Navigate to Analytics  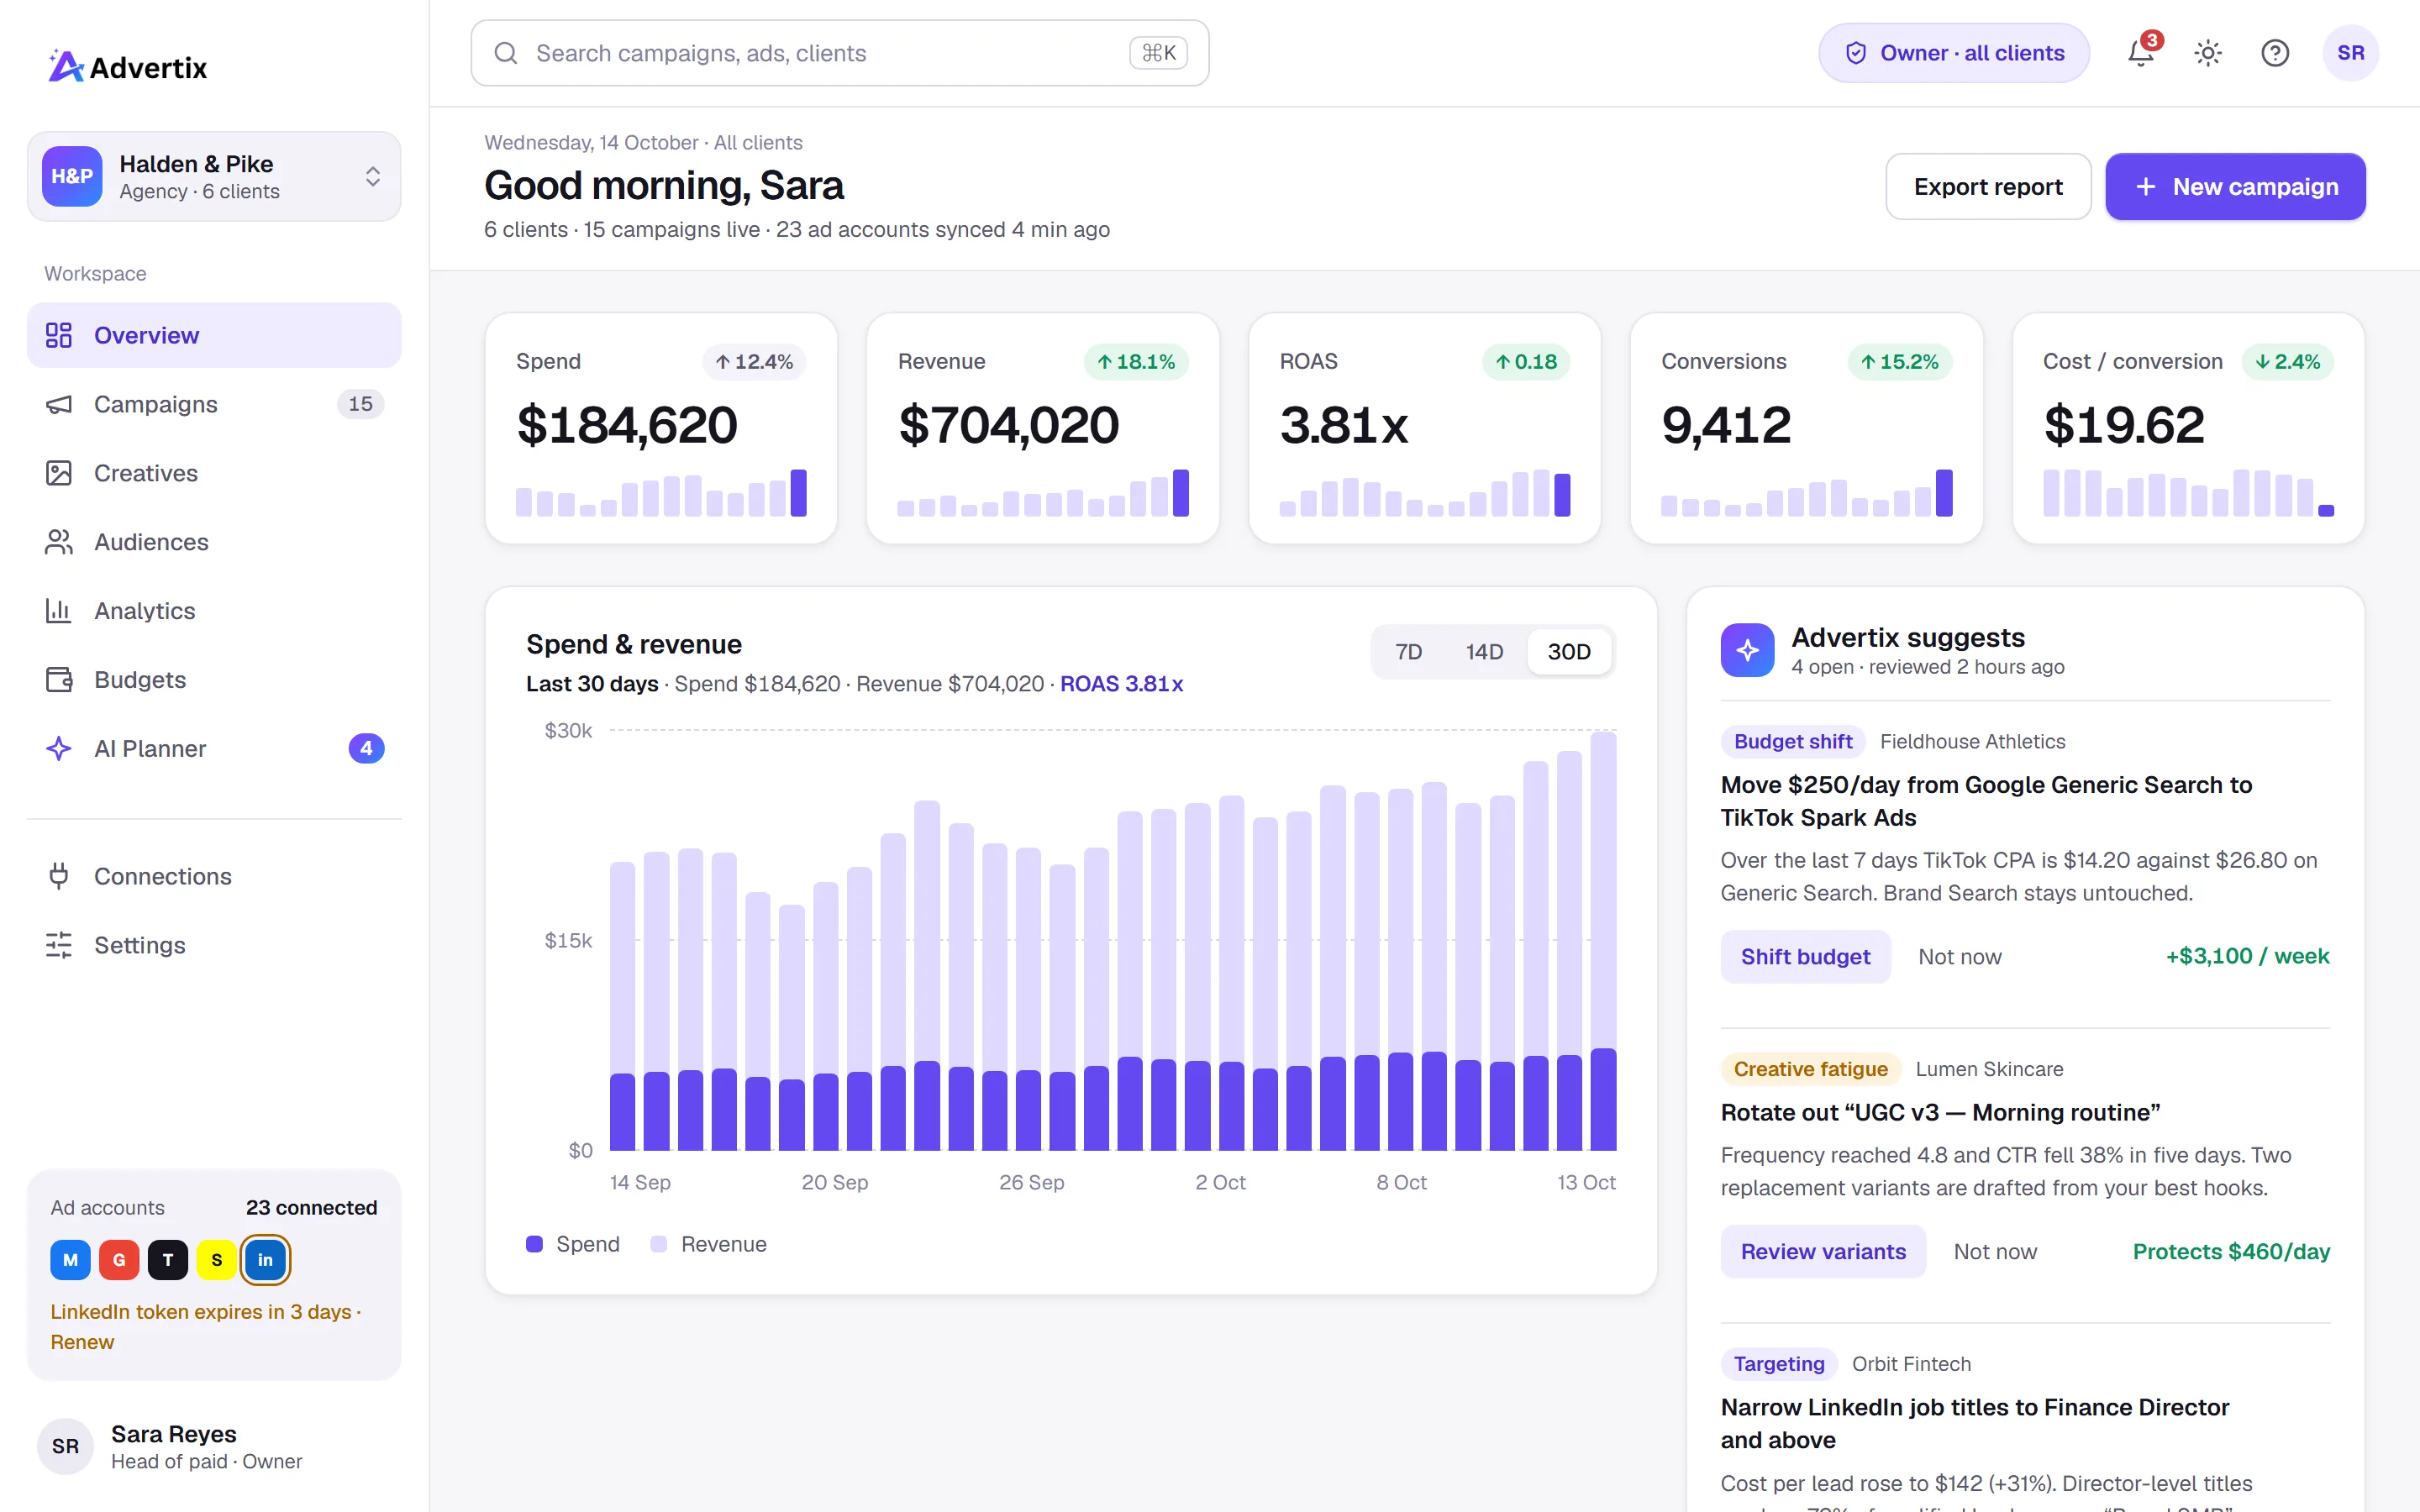(x=214, y=611)
